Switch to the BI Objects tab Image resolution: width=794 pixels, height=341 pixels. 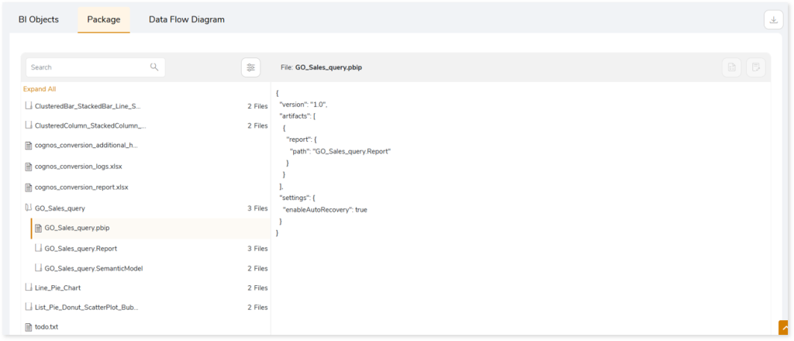click(x=39, y=19)
